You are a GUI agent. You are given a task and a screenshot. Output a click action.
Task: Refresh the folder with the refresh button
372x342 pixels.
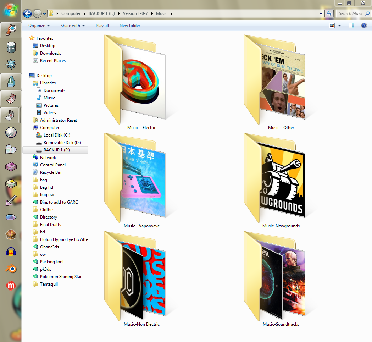click(x=329, y=13)
